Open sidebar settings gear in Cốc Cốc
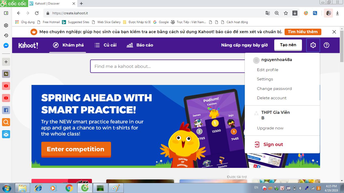 (6, 25)
